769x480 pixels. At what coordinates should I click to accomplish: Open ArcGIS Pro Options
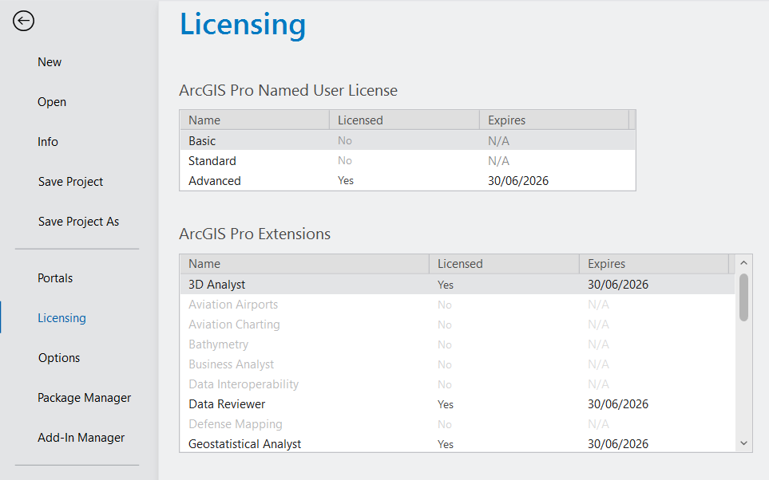pyautogui.click(x=58, y=357)
